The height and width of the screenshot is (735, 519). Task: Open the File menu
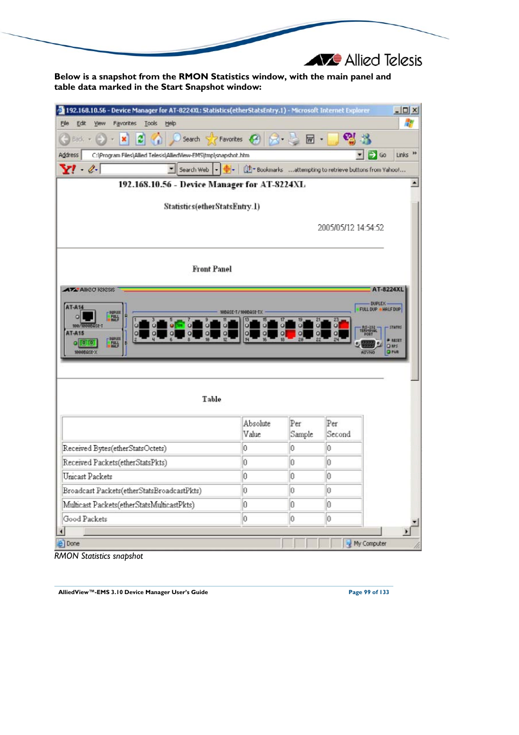(65, 123)
